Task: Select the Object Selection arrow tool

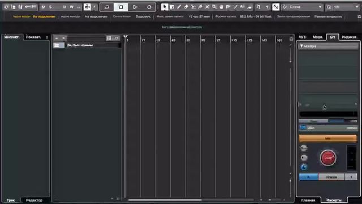Action: [165, 7]
